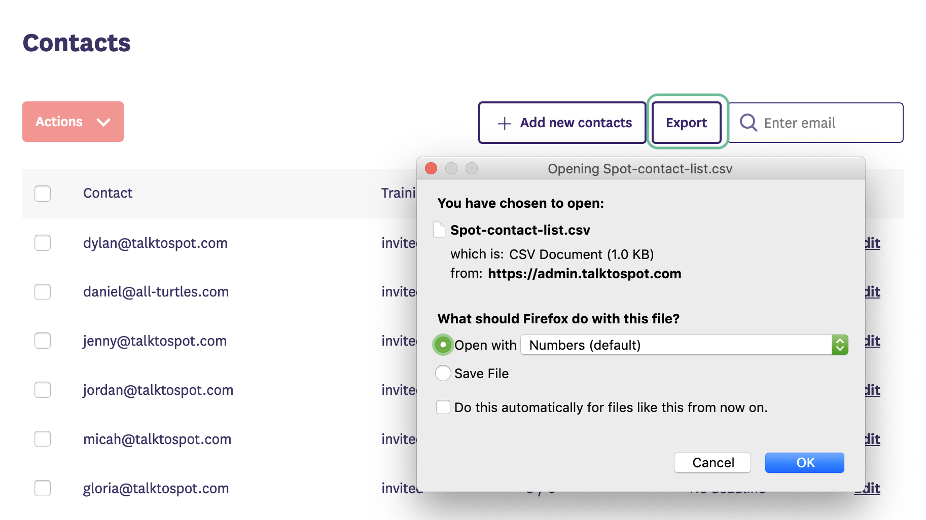The image size is (926, 520).
Task: Click the Contact column header
Action: 108,193
